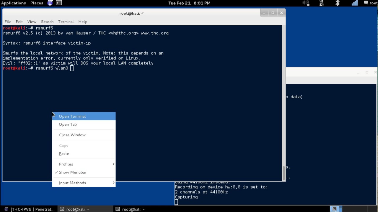Screen dimensions: 378x212
Task: Open the View menu
Action: tap(32, 21)
